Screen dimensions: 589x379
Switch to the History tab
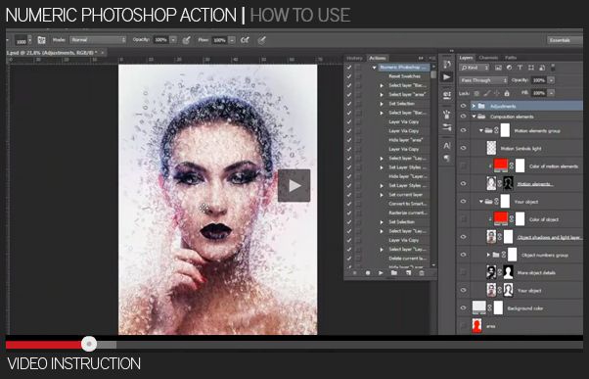354,58
